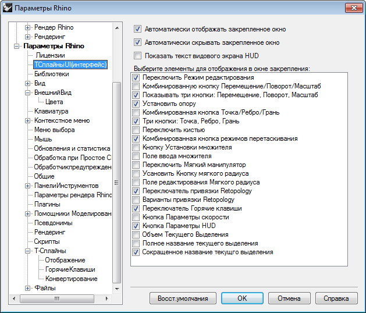Select Псевдонимы tree item
The width and height of the screenshot is (366, 313).
tap(53, 223)
